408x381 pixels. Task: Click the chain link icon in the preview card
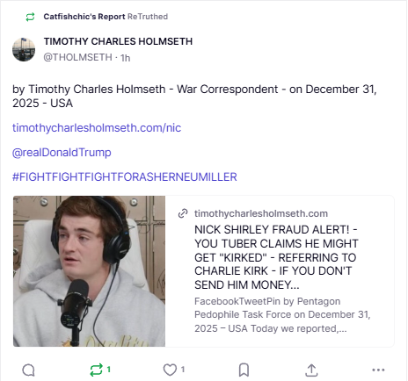coord(183,213)
